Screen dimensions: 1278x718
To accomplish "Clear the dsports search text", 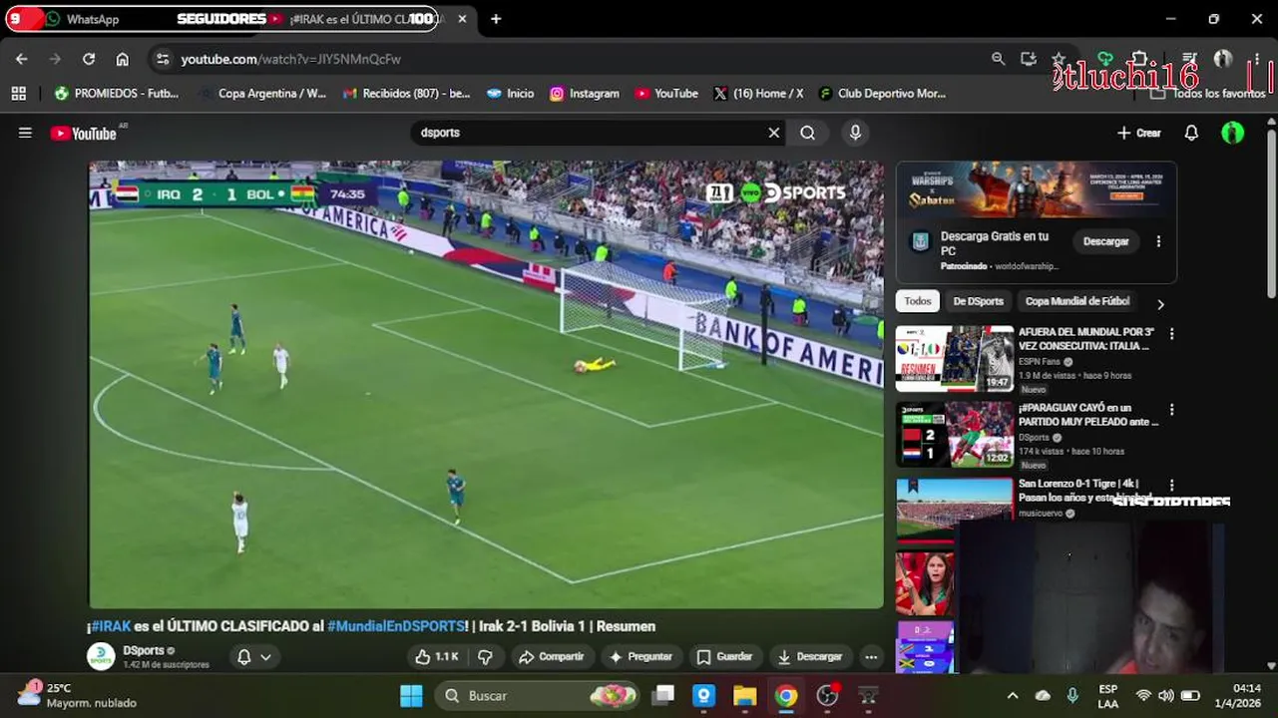I will [773, 133].
